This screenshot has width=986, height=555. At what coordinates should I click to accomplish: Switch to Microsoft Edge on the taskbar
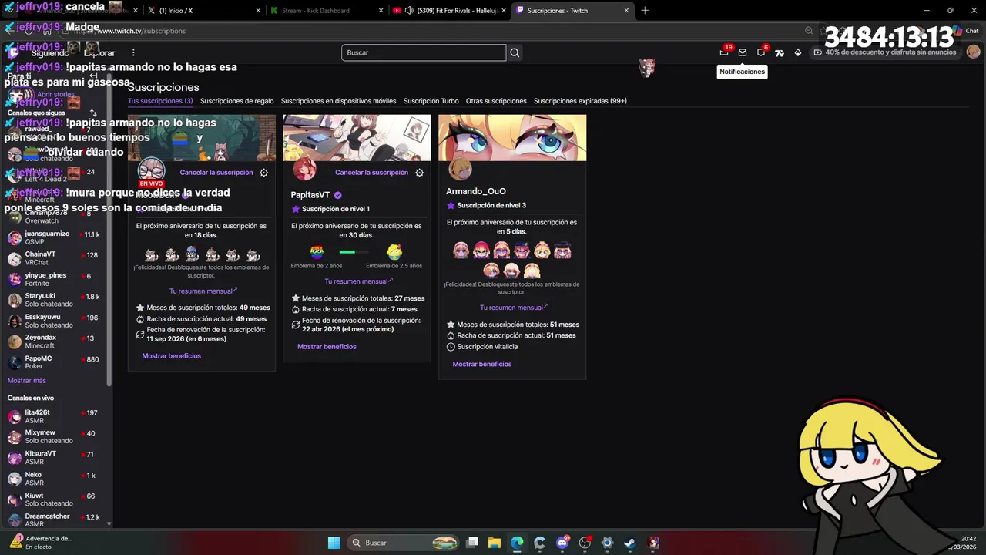point(517,543)
